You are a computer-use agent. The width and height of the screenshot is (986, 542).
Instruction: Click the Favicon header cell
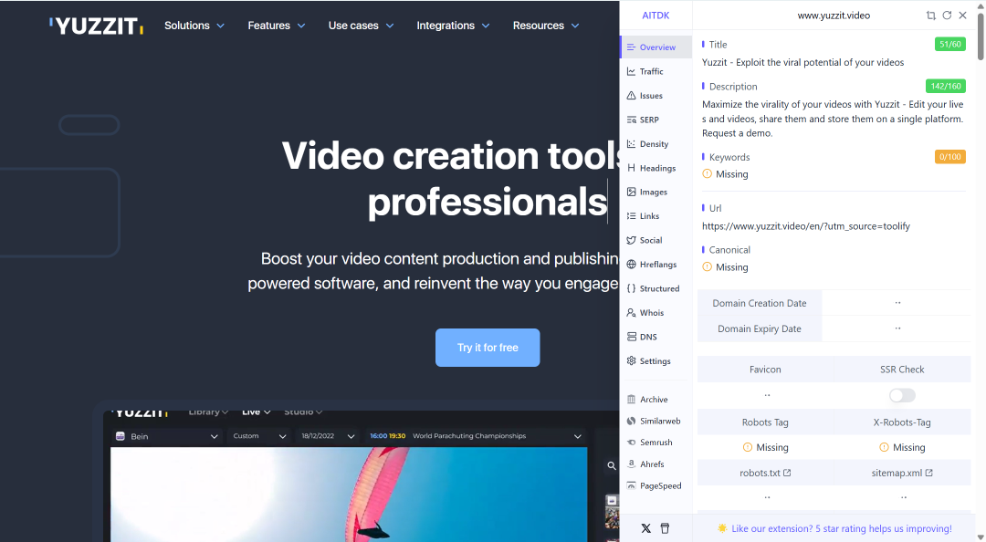pyautogui.click(x=765, y=370)
